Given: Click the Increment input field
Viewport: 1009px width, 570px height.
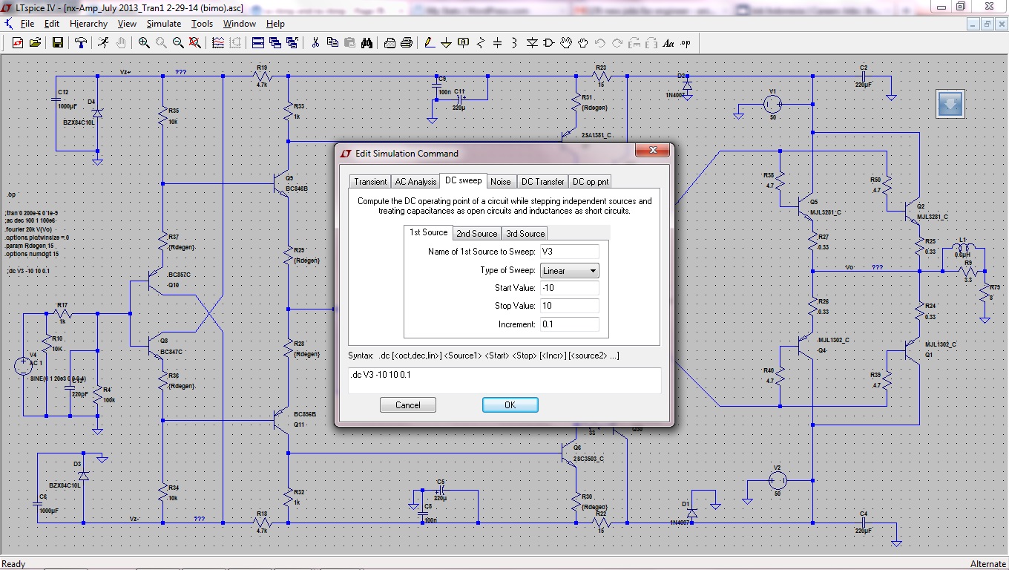Looking at the screenshot, I should click(x=570, y=324).
